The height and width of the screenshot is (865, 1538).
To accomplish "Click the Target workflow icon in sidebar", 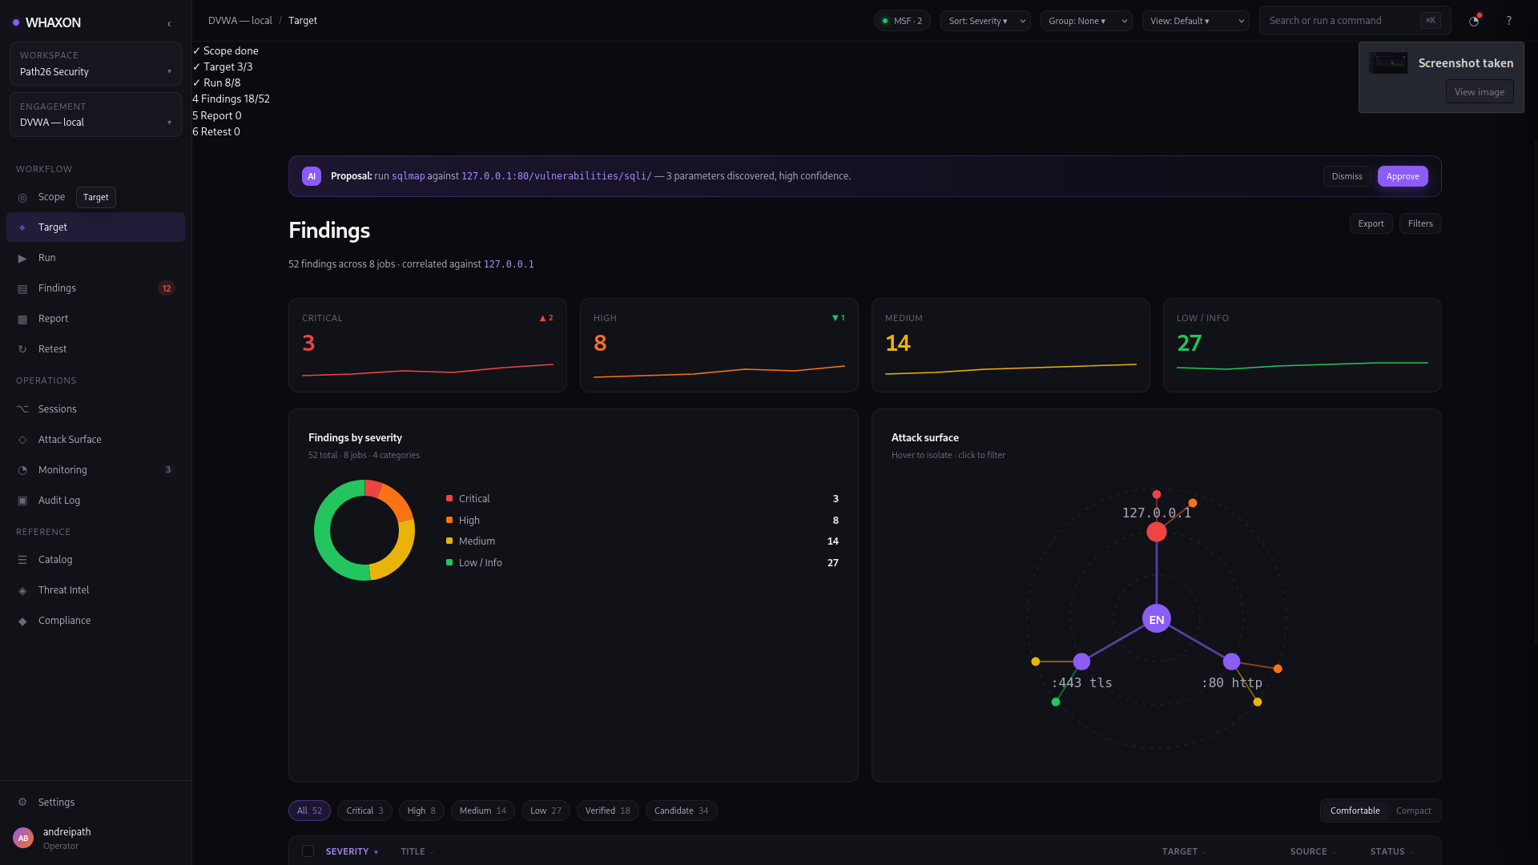I will click(x=22, y=227).
